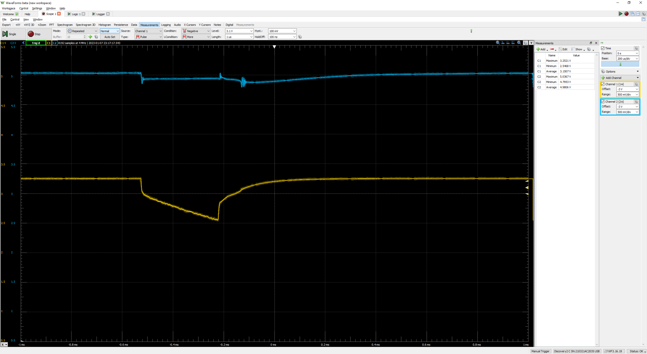
Task: Click the Y axis button above plot
Action: (x=531, y=43)
